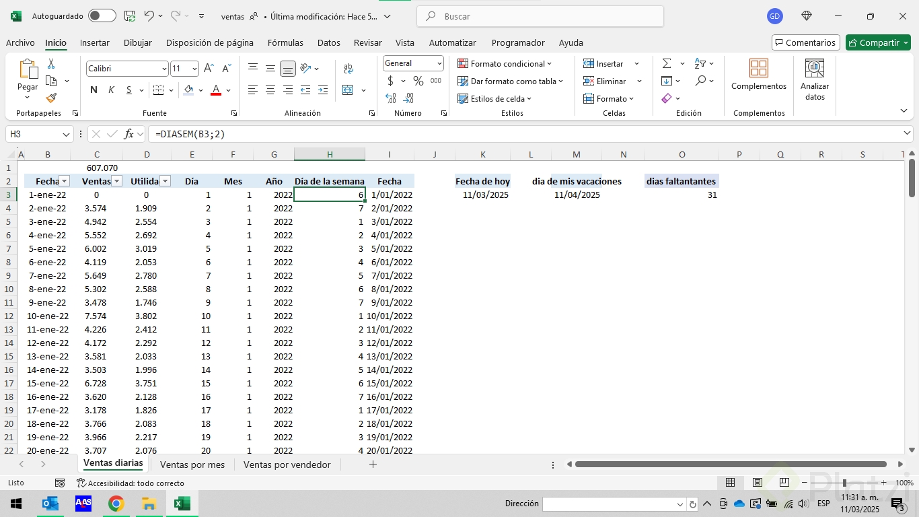The width and height of the screenshot is (919, 517).
Task: Expand the Calibri font name dropdown
Action: (164, 69)
